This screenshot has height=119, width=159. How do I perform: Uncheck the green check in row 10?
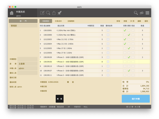129,71
